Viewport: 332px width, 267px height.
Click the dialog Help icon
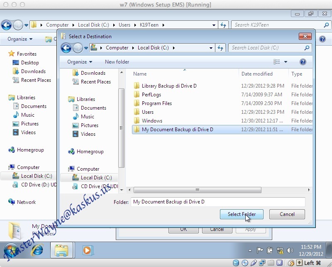(x=303, y=62)
